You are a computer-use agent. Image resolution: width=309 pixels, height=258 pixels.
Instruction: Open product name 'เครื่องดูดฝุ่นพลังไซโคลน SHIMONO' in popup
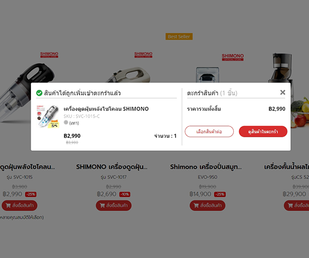(x=106, y=109)
